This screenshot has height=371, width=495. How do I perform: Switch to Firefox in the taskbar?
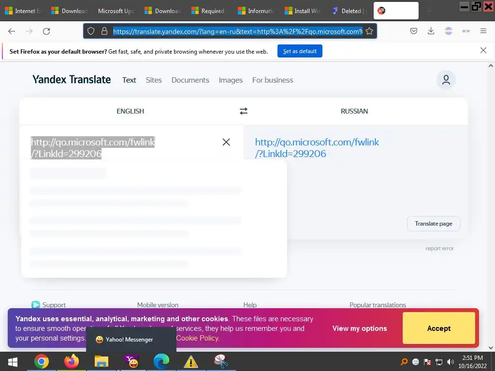pos(72,361)
